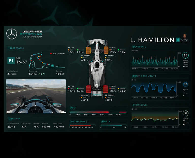Click Hamilton's driver portrait photo

[x=185, y=38]
